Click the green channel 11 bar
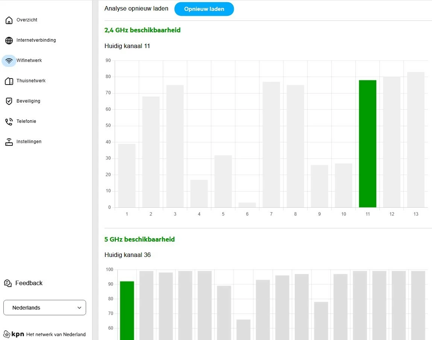 pyautogui.click(x=368, y=144)
